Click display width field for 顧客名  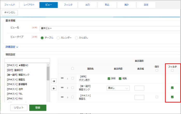tap(139, 97)
